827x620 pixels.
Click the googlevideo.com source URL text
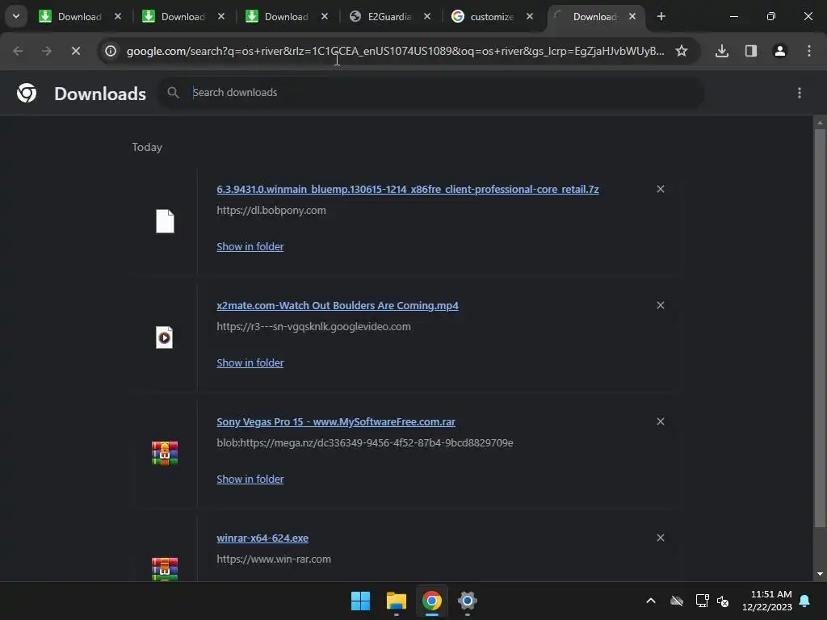tap(314, 326)
